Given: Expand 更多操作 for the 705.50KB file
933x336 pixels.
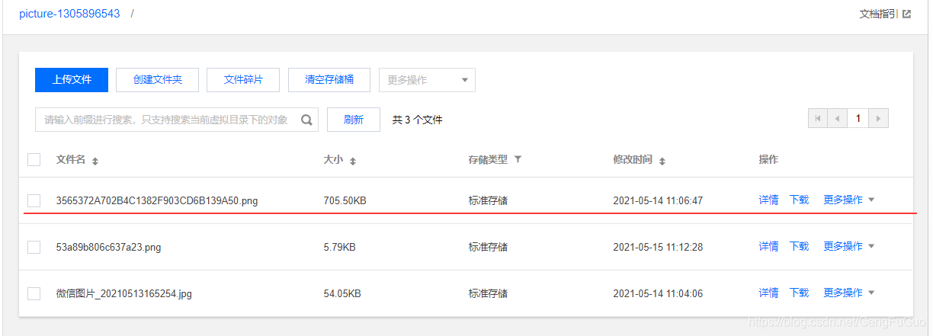Looking at the screenshot, I should pos(848,200).
